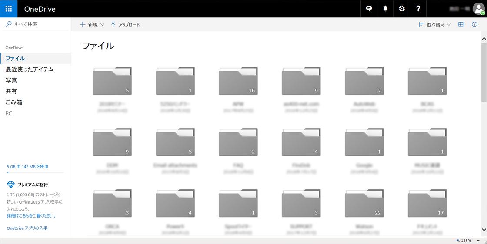This screenshot has width=487, height=244.
Task: Go to ごみ箱 (Recycle bin) in sidebar
Action: [14, 102]
